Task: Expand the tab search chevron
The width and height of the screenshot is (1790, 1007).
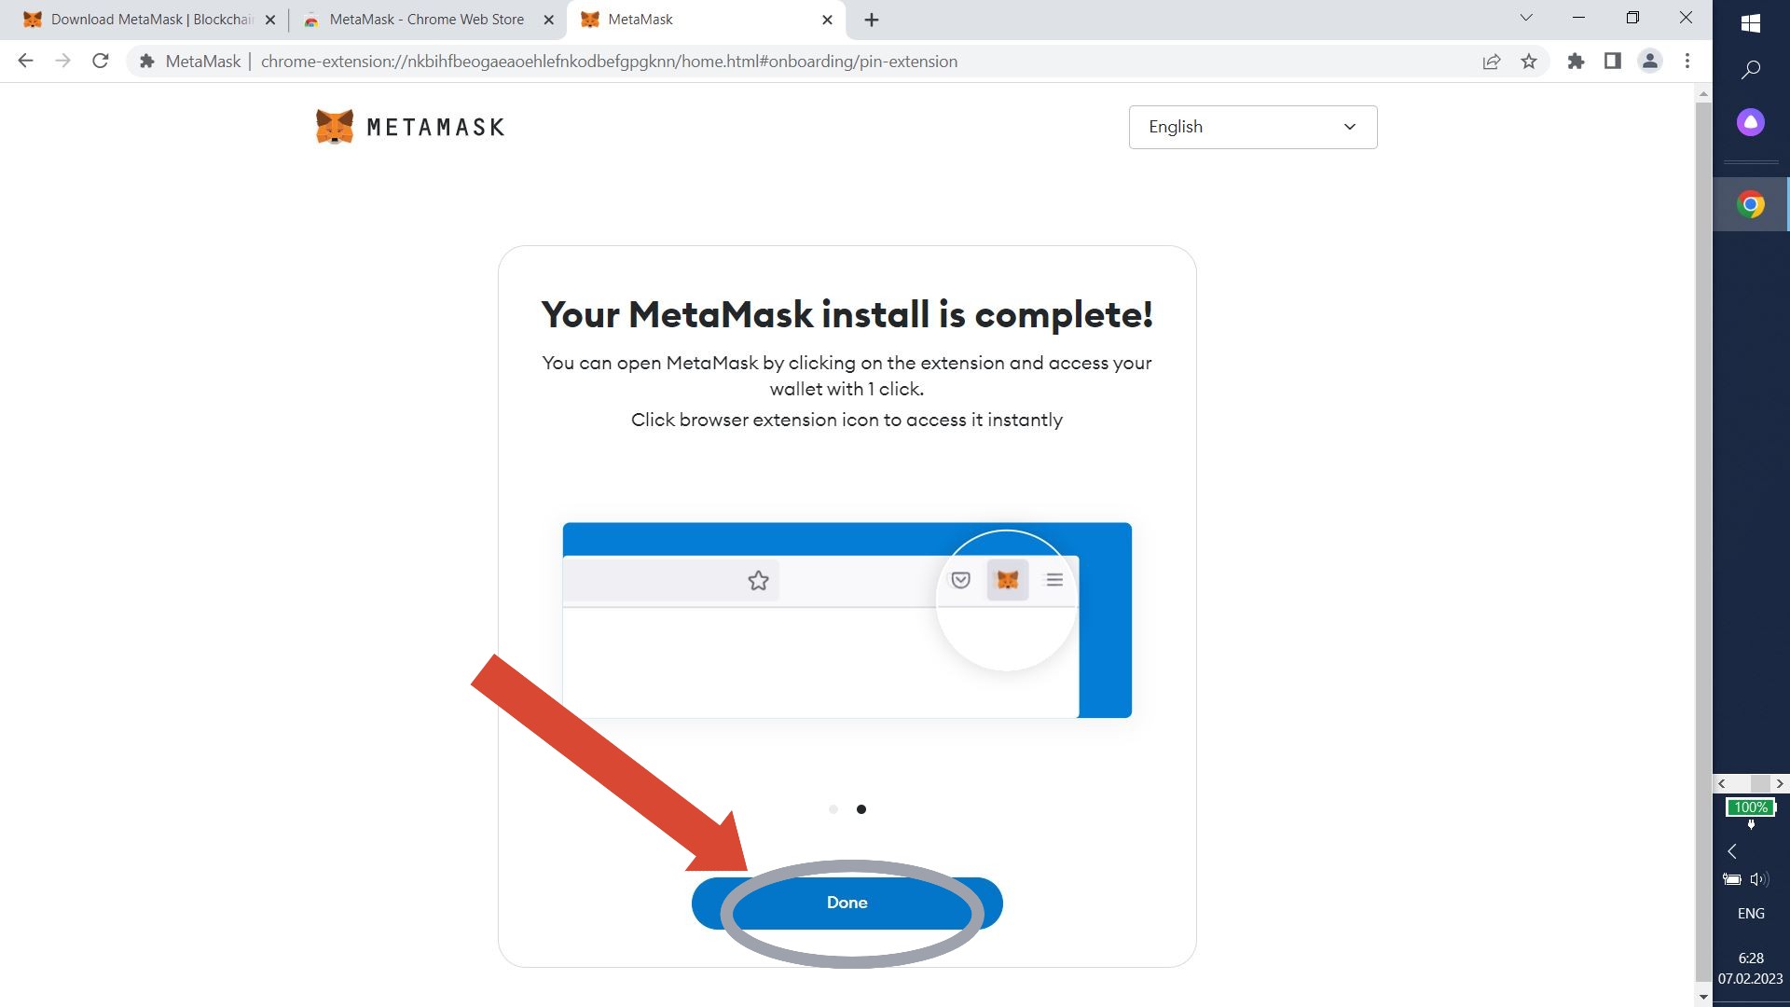Action: pyautogui.click(x=1526, y=18)
